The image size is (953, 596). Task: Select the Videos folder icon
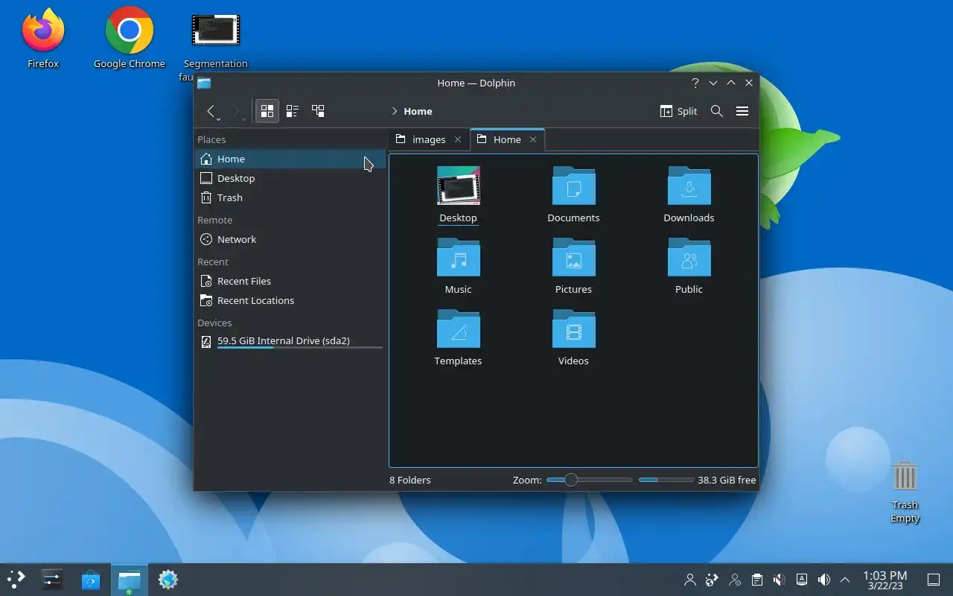coord(573,329)
